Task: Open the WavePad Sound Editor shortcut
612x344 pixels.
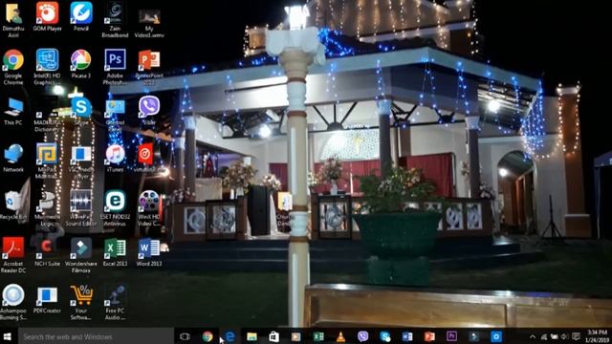Action: 80,208
